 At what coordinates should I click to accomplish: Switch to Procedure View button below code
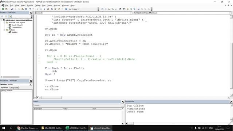click(x=35, y=98)
